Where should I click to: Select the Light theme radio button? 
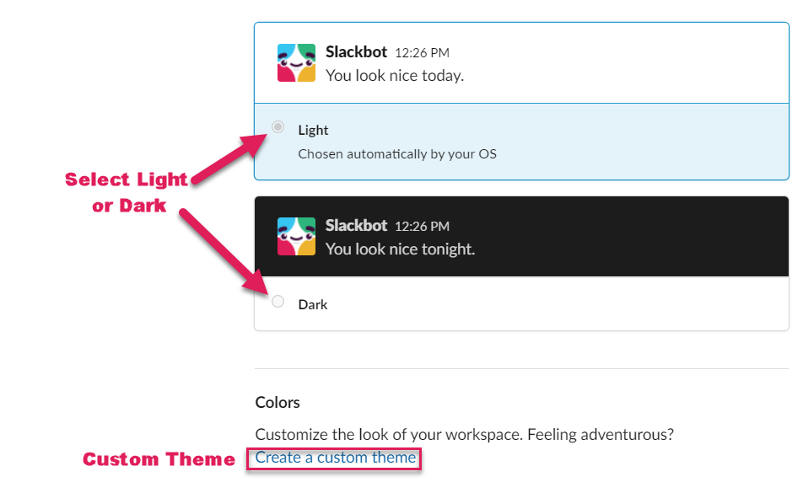(x=278, y=126)
